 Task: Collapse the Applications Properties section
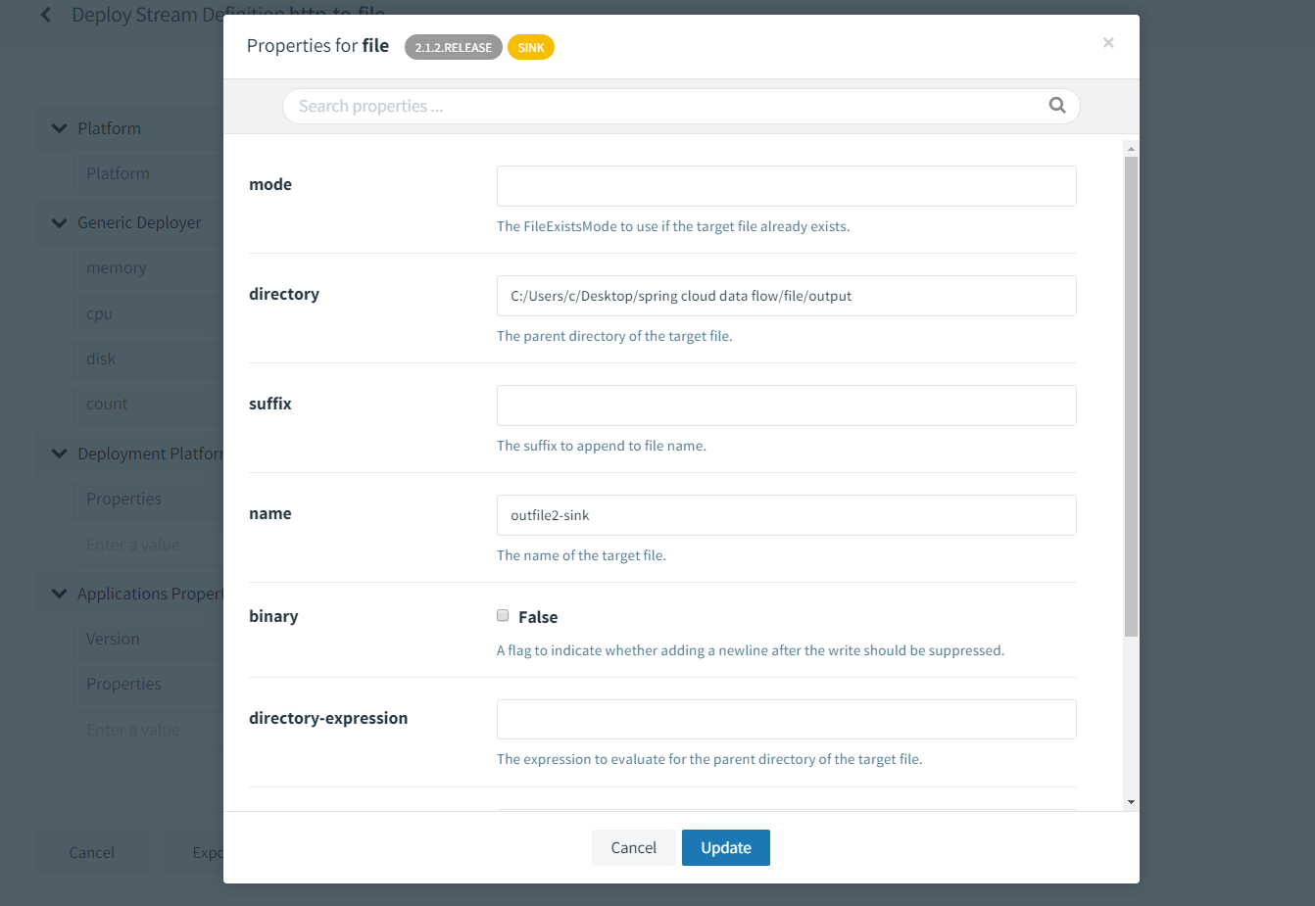[x=59, y=594]
